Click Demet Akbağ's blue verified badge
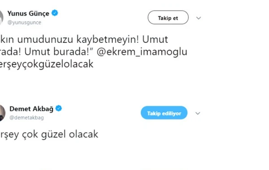The image size is (269, 170). click(59, 108)
